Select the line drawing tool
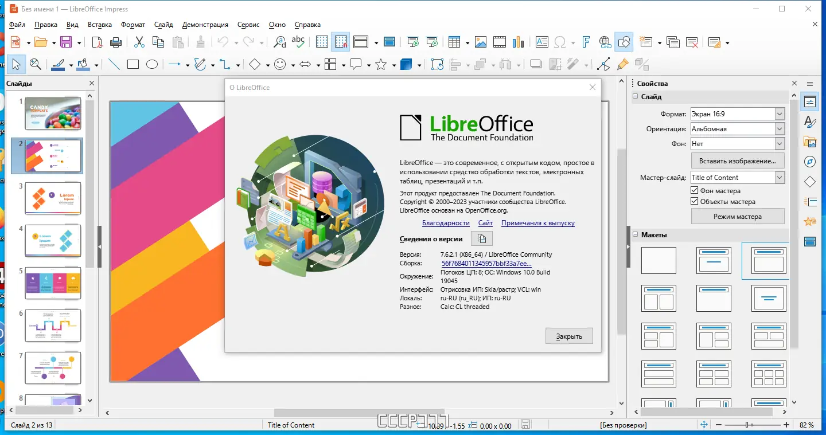826x435 pixels. coord(114,64)
